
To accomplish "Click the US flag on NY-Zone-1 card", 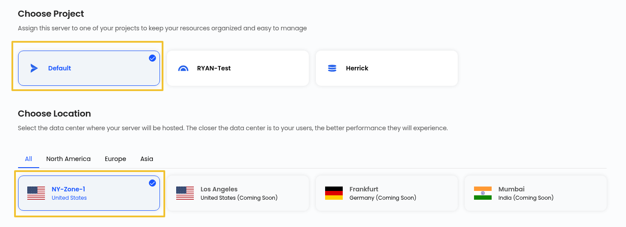I will pos(36,193).
